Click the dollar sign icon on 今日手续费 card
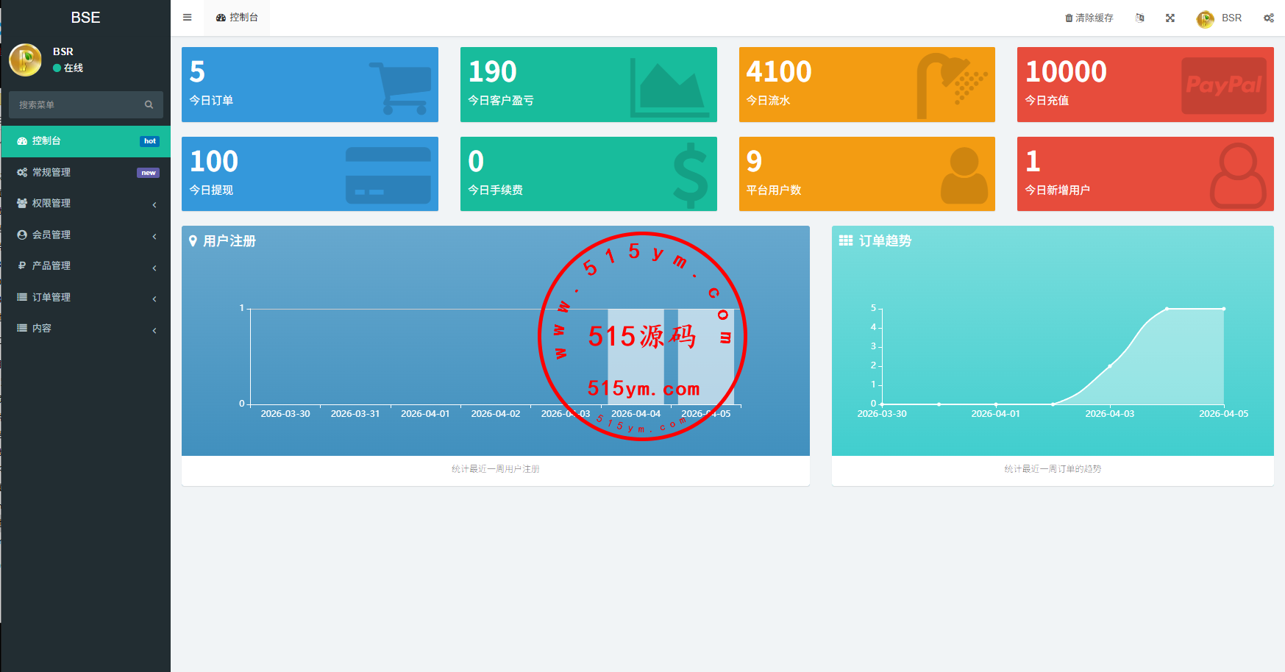The height and width of the screenshot is (672, 1285). (690, 175)
